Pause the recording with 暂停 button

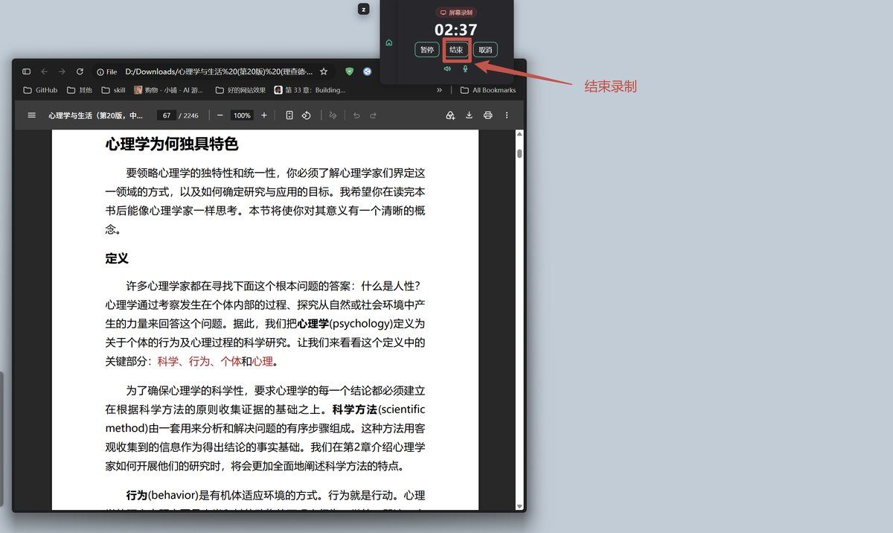pyautogui.click(x=426, y=50)
